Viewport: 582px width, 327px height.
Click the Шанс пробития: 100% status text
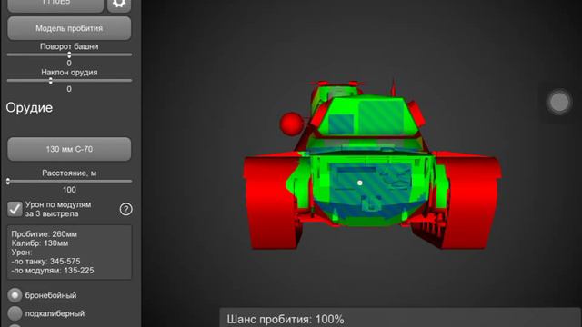286,319
